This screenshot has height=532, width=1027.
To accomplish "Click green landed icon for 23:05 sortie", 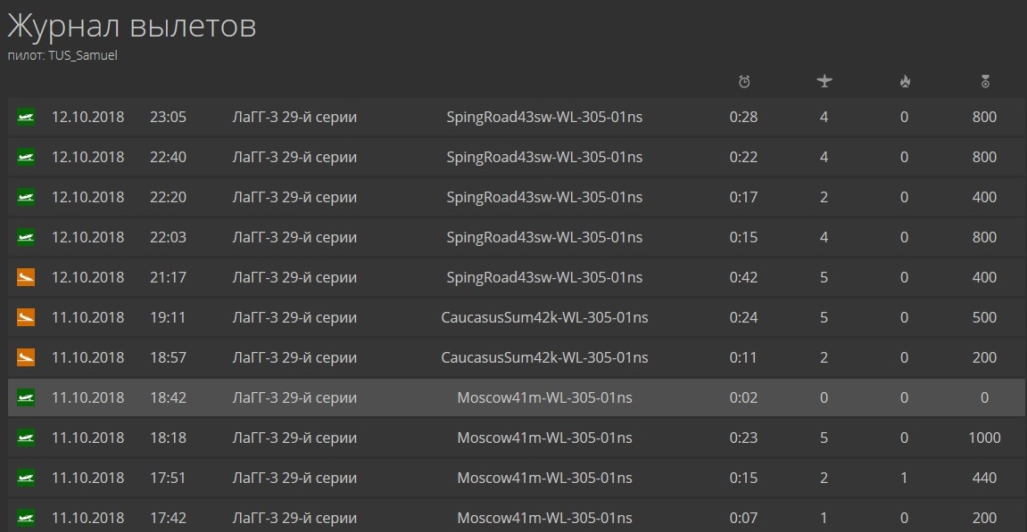I will (26, 117).
